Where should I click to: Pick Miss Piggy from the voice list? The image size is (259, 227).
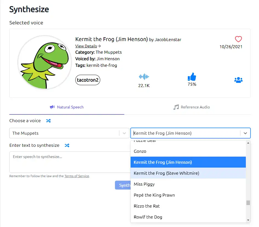tap(188, 184)
